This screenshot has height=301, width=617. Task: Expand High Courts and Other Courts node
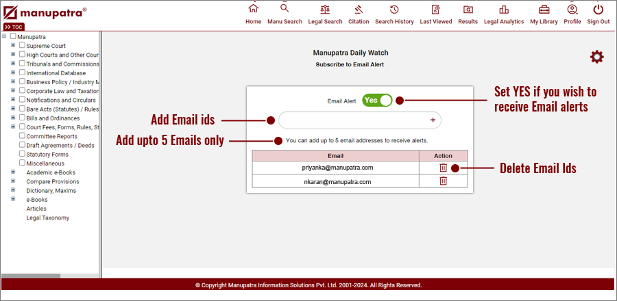[x=13, y=54]
